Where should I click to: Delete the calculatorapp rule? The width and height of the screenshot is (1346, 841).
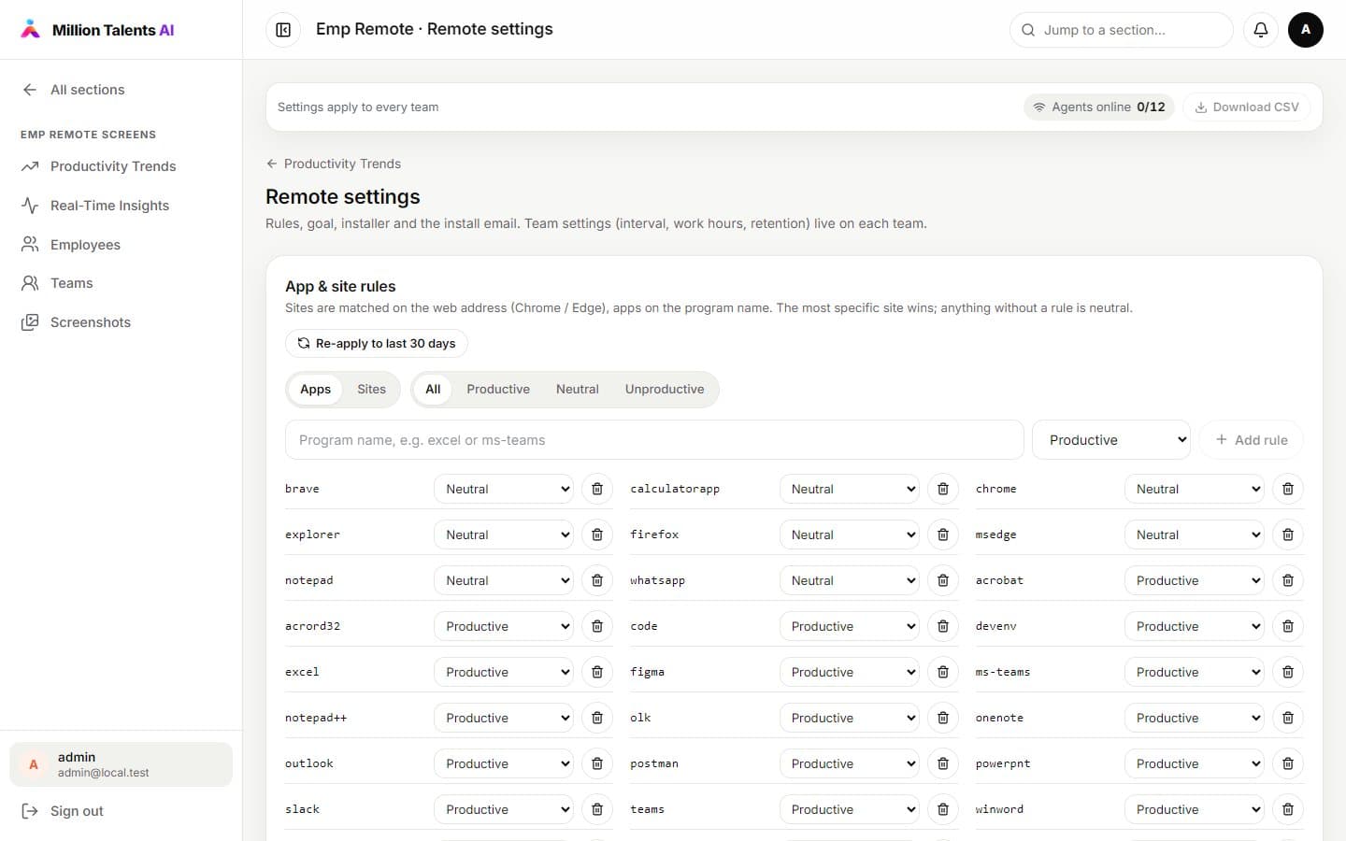[942, 489]
